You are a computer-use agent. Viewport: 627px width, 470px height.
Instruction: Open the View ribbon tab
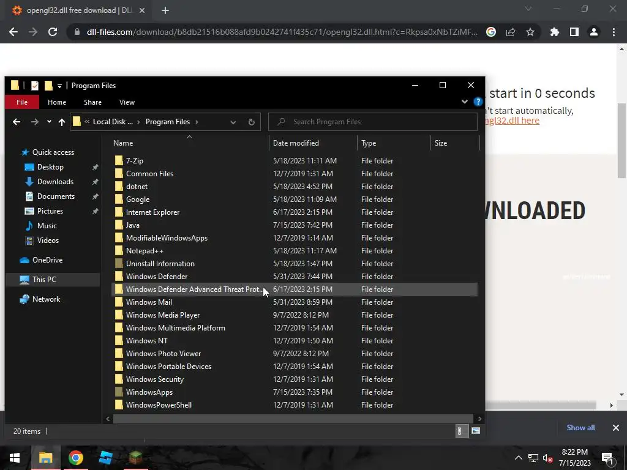[x=127, y=102]
